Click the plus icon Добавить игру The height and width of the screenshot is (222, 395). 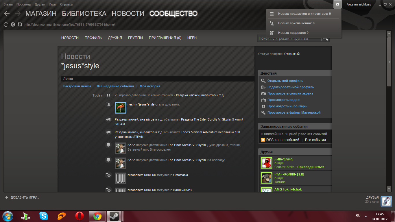click(x=7, y=197)
